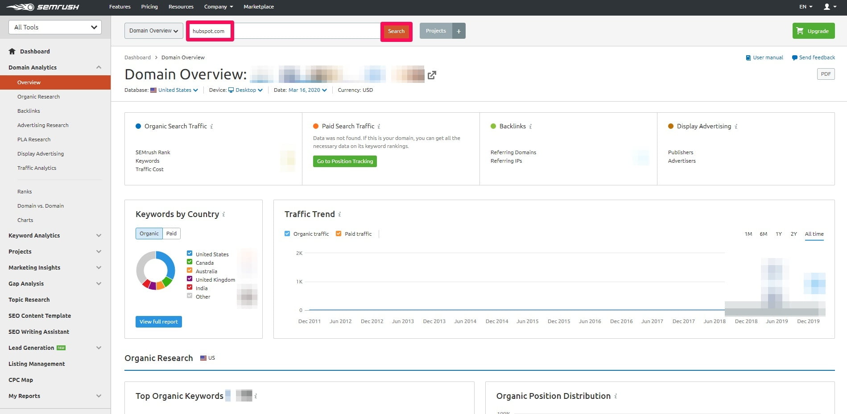Image resolution: width=847 pixels, height=414 pixels.
Task: Click info icon beside Organic Position Distribution
Action: tap(616, 396)
